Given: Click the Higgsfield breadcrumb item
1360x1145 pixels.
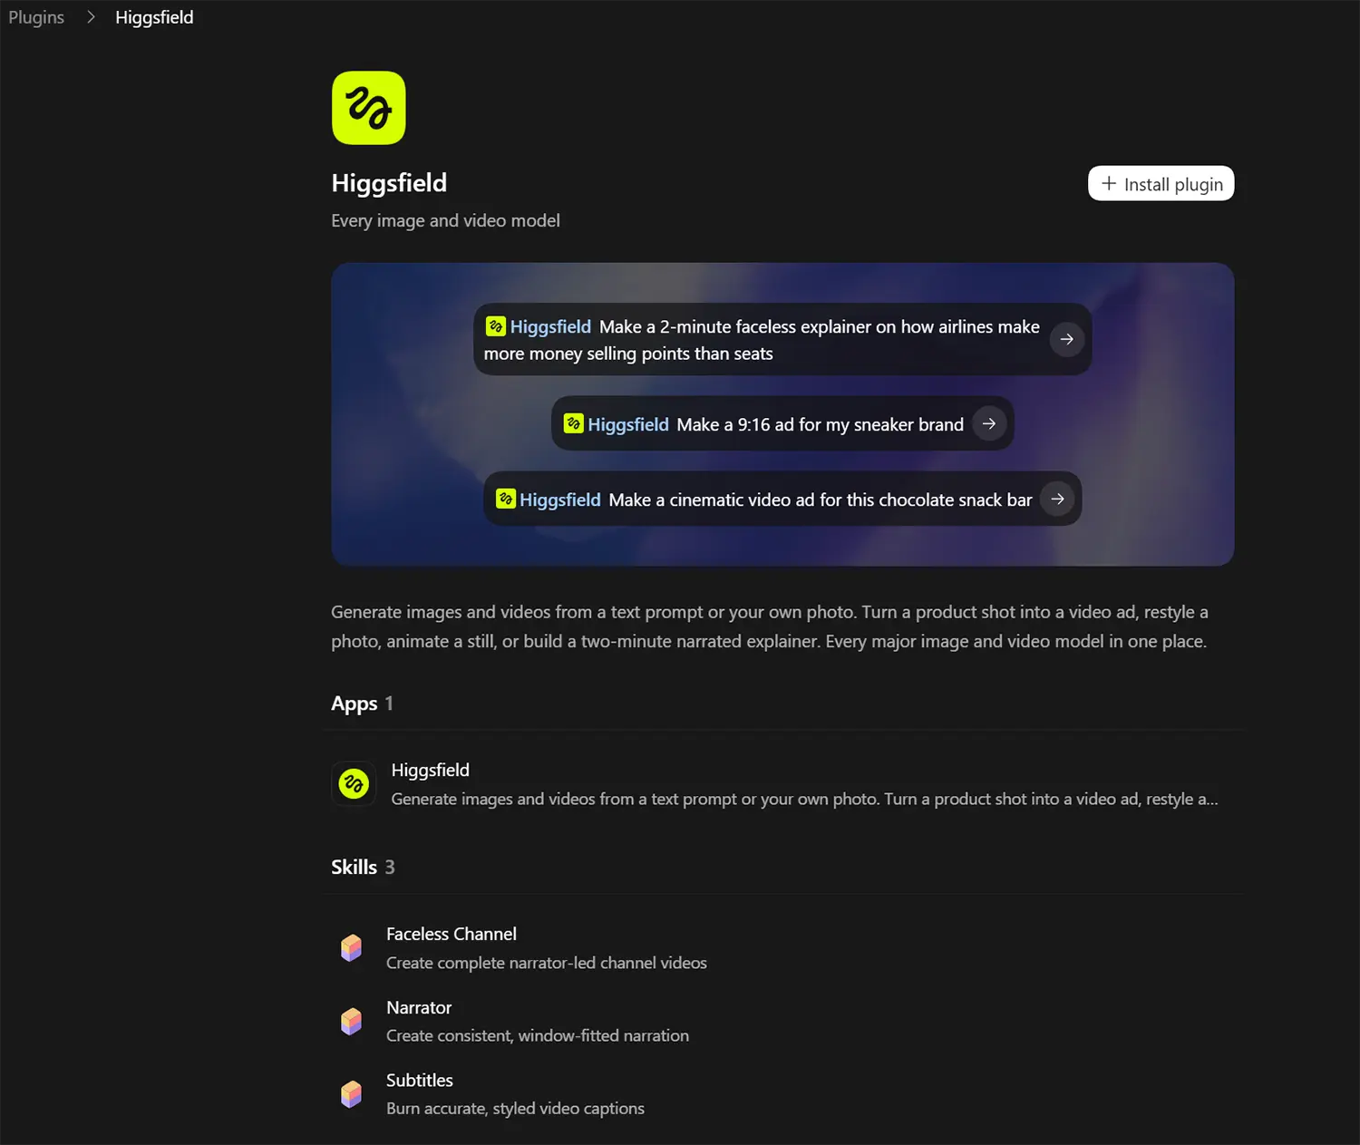Looking at the screenshot, I should [154, 17].
